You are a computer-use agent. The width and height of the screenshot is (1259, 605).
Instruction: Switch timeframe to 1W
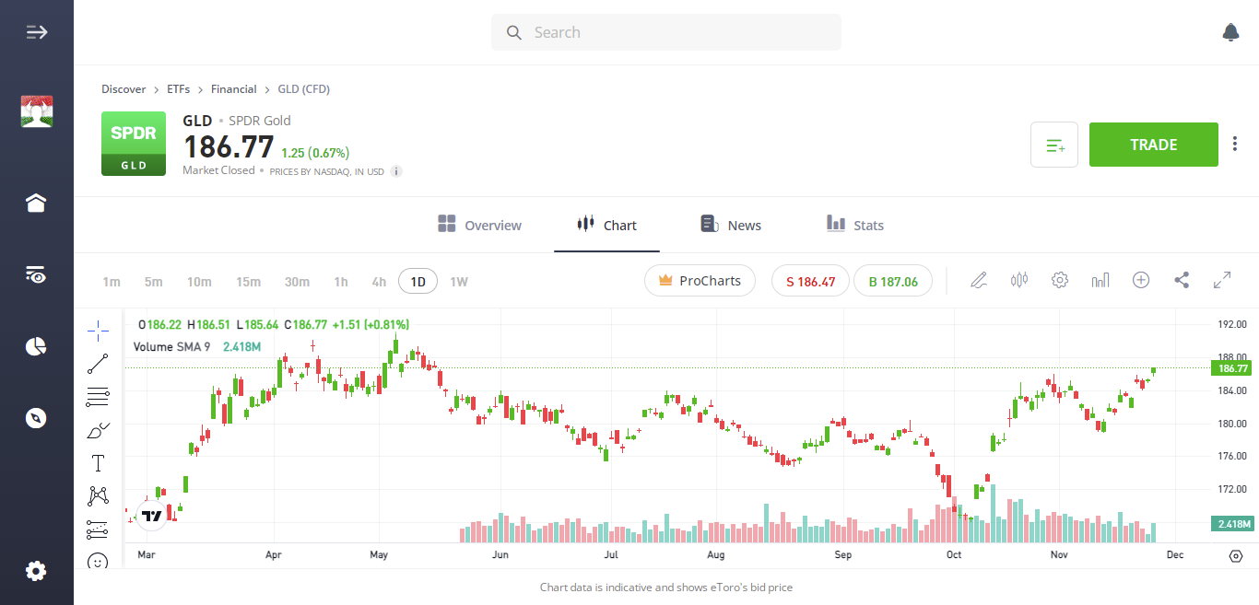tap(458, 281)
